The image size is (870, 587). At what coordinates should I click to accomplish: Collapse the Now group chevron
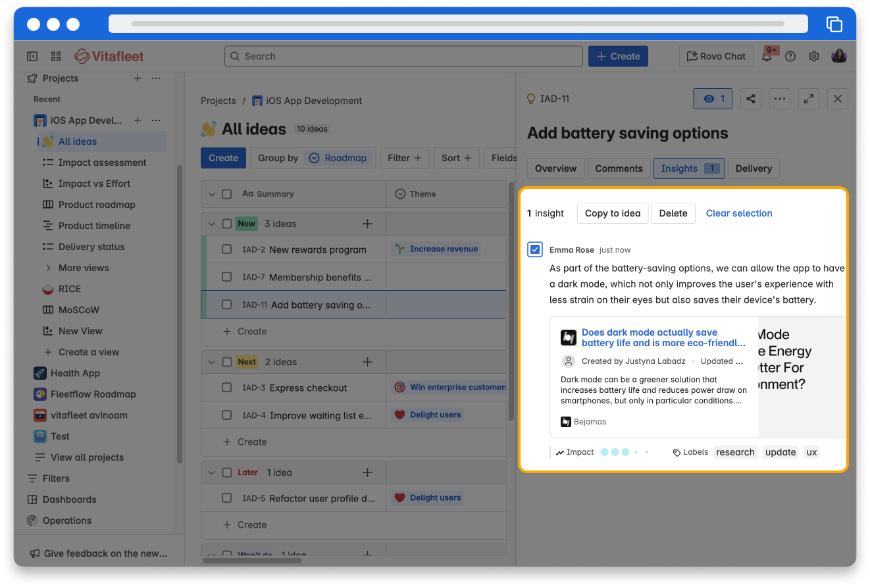[212, 224]
